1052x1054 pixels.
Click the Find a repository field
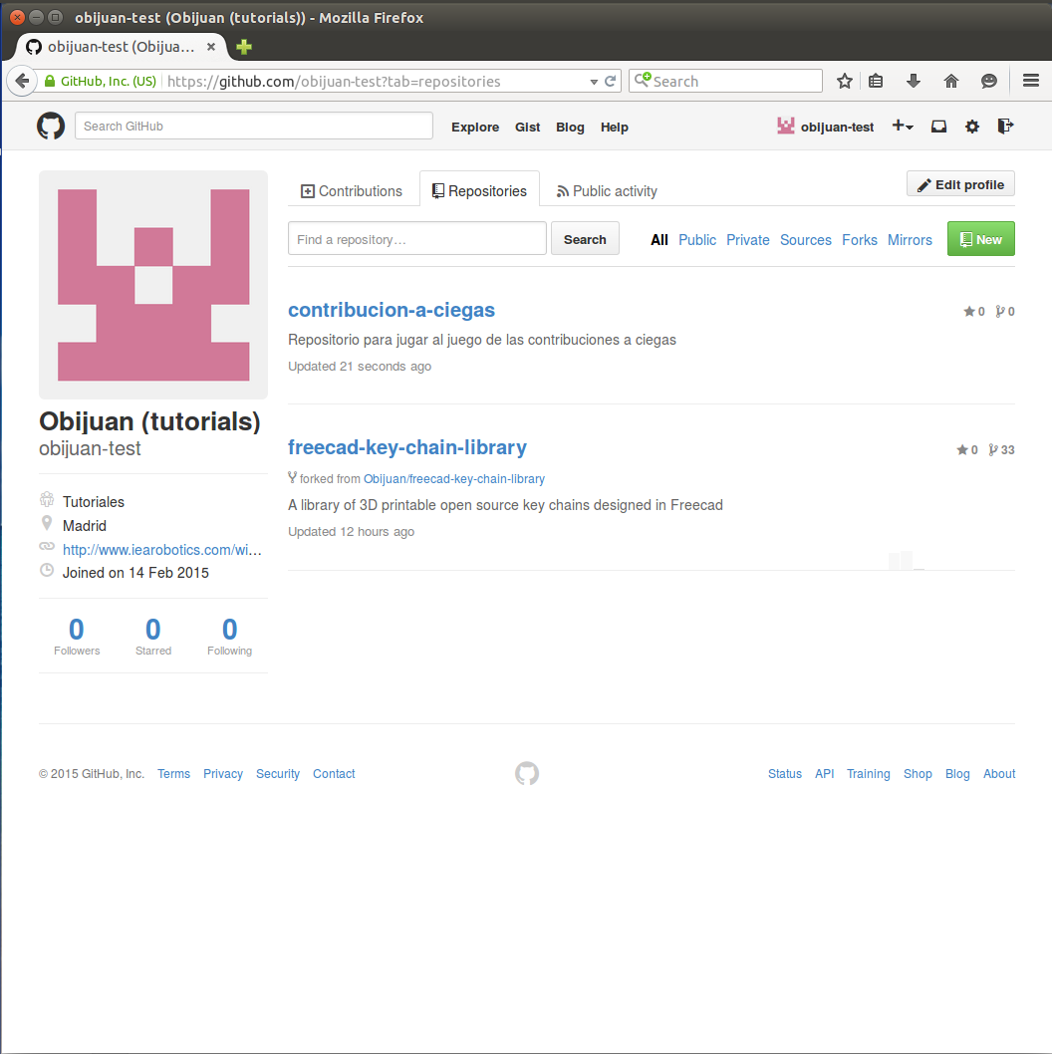click(x=416, y=239)
